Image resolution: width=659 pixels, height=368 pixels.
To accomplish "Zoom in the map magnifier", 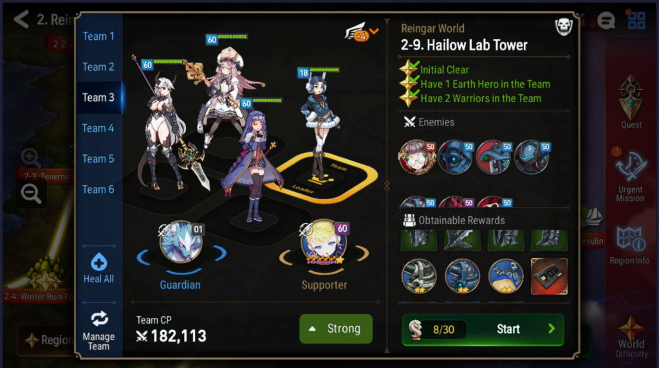I will tap(31, 158).
